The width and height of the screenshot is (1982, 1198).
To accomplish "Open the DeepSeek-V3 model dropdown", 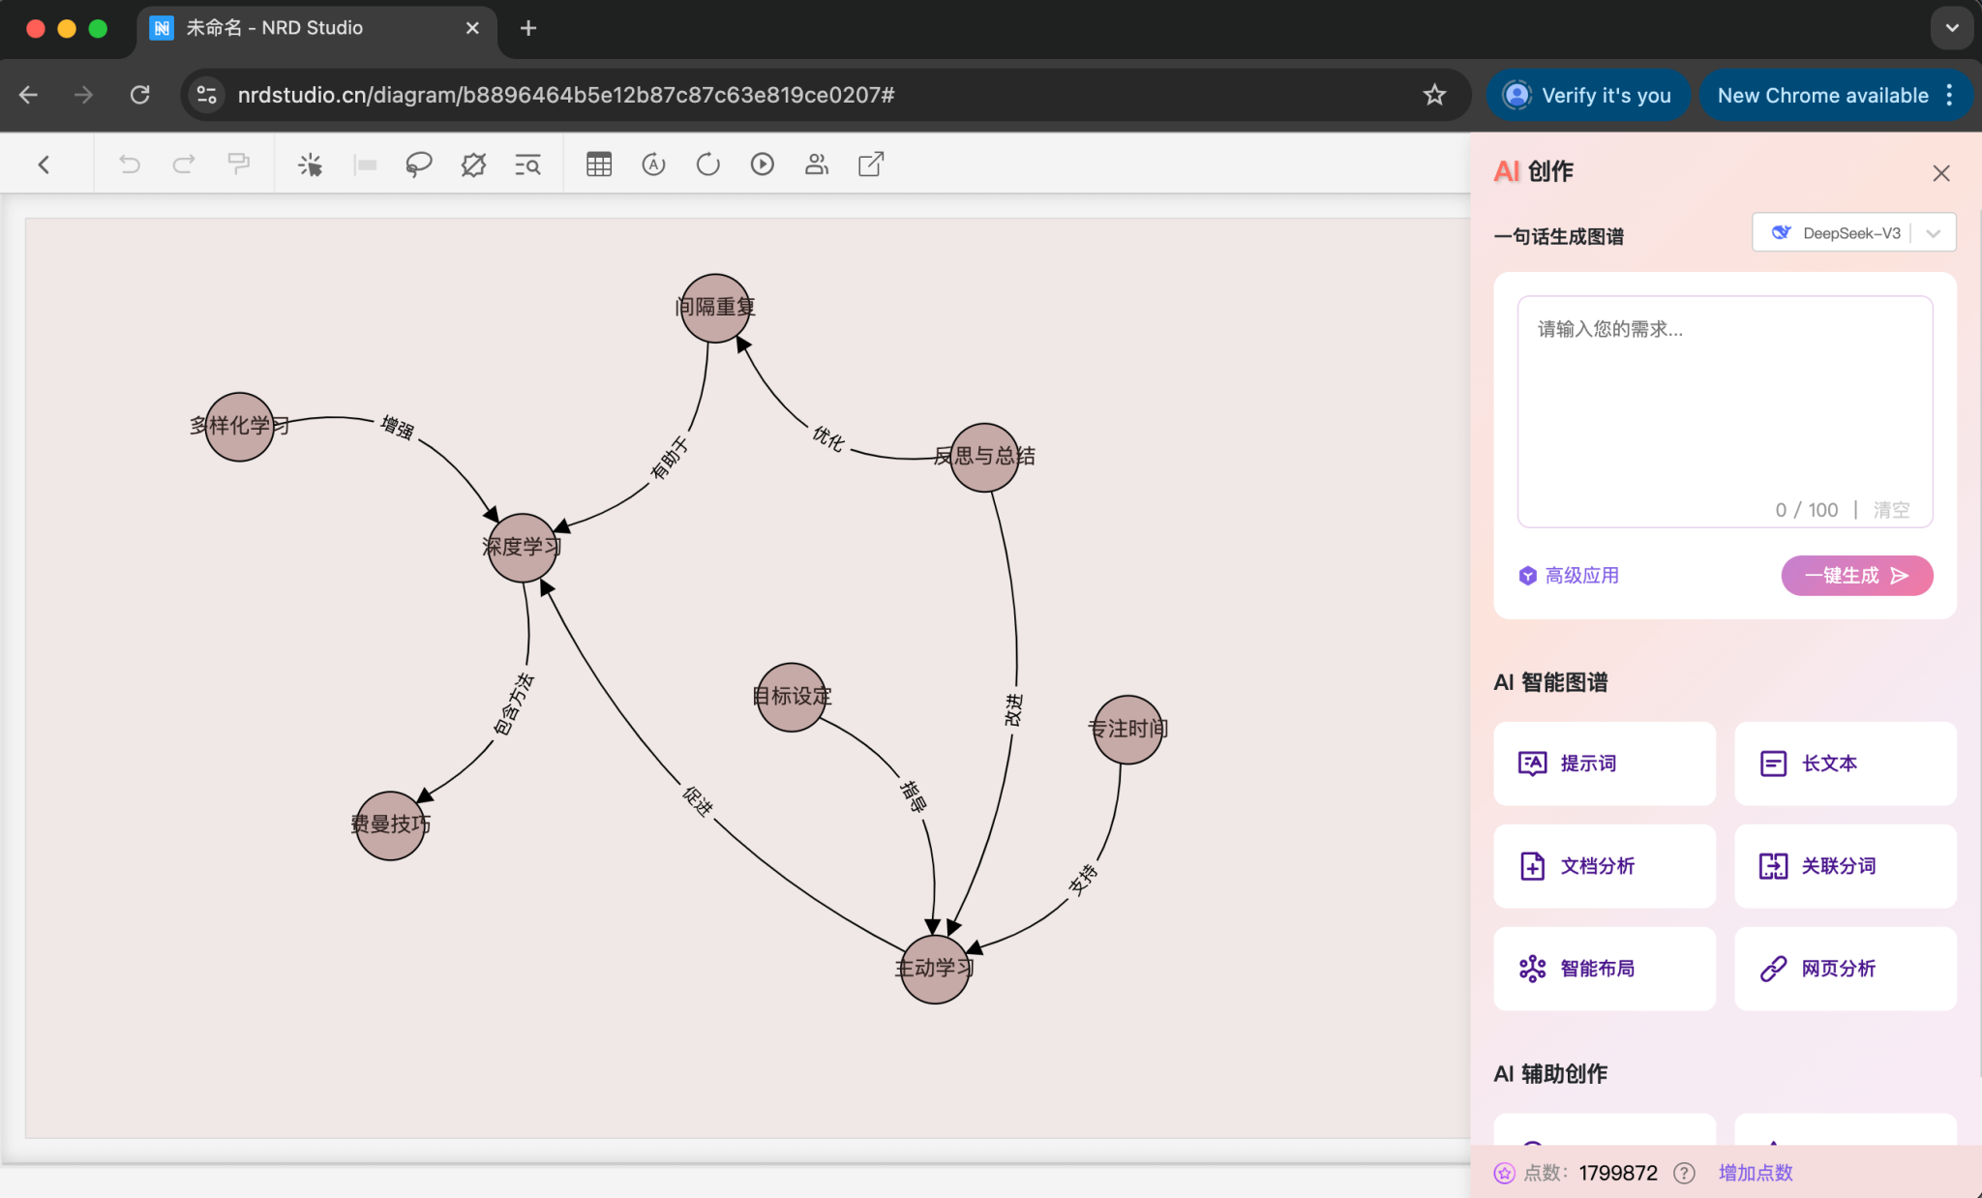I will [x=1853, y=233].
